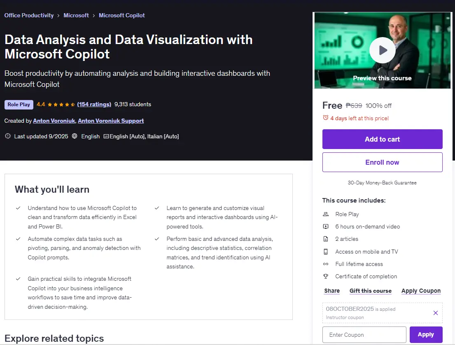Click 'Full lifetime access' text

click(x=359, y=264)
